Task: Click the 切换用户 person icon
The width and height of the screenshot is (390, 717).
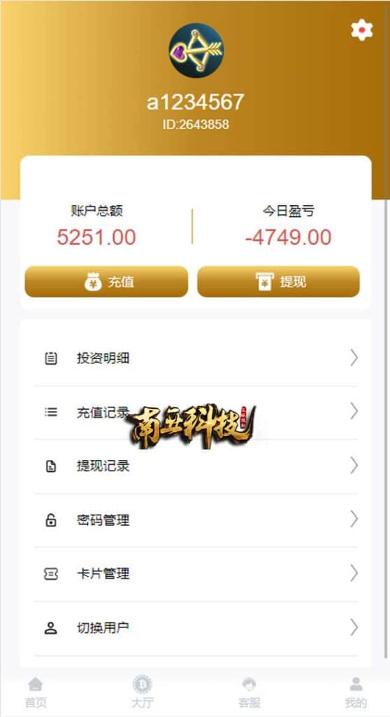Action: click(x=51, y=628)
